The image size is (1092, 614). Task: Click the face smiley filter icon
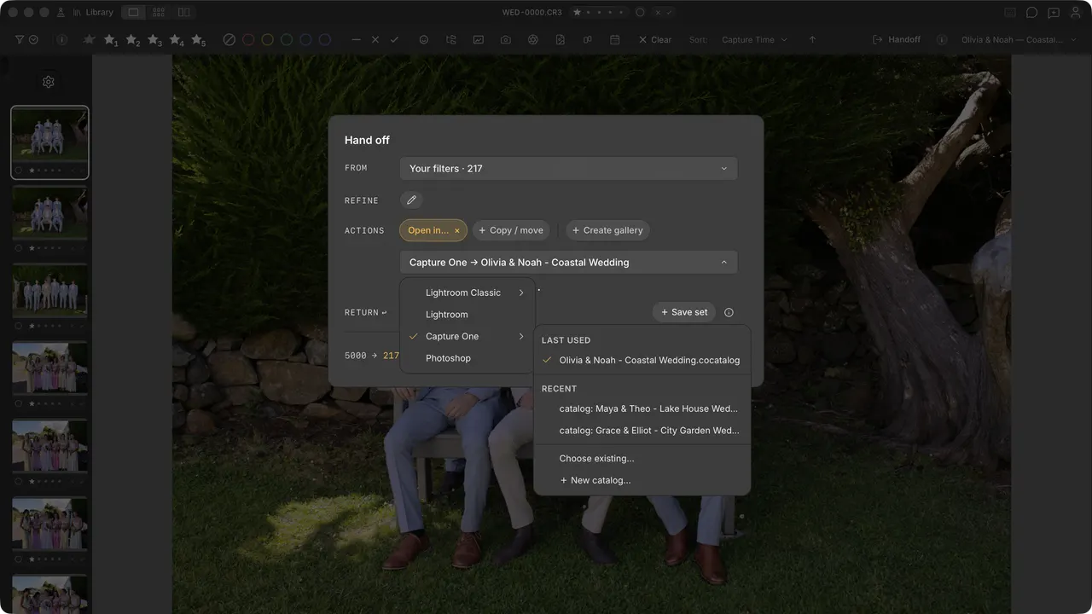pyautogui.click(x=424, y=40)
